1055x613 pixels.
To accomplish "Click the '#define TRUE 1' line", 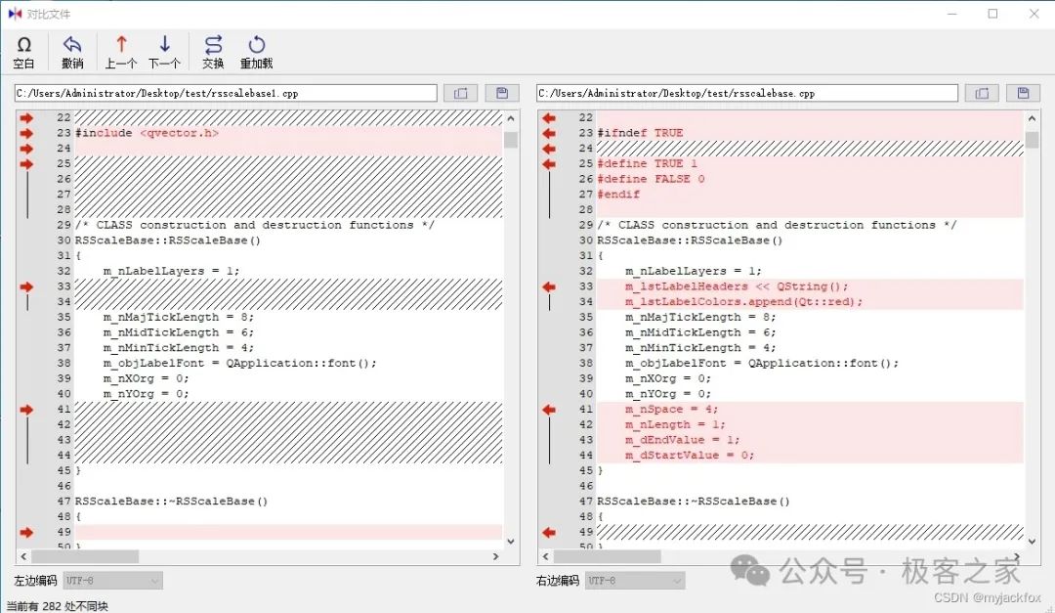I will [648, 163].
